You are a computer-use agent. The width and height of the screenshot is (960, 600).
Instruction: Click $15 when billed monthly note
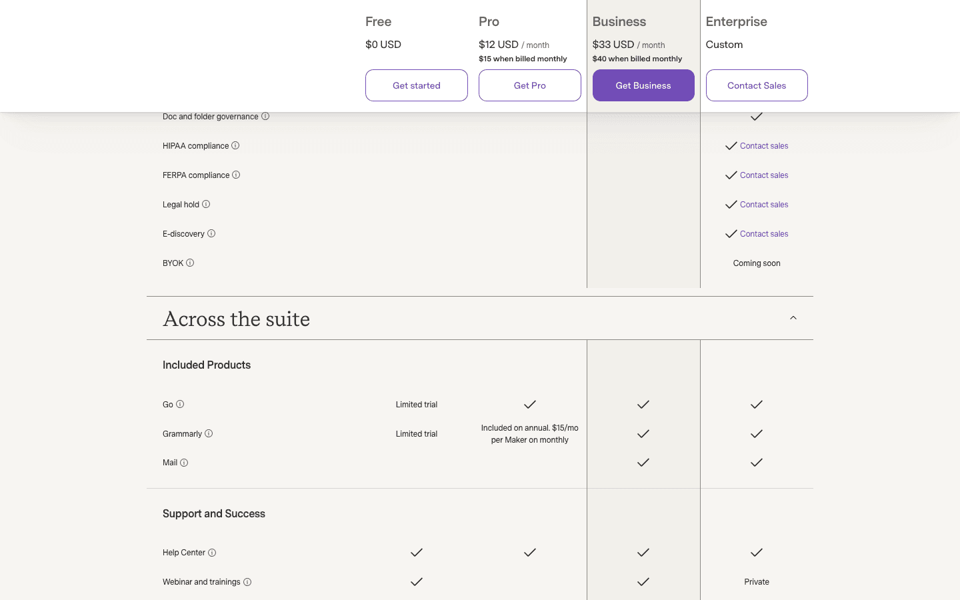coord(523,59)
